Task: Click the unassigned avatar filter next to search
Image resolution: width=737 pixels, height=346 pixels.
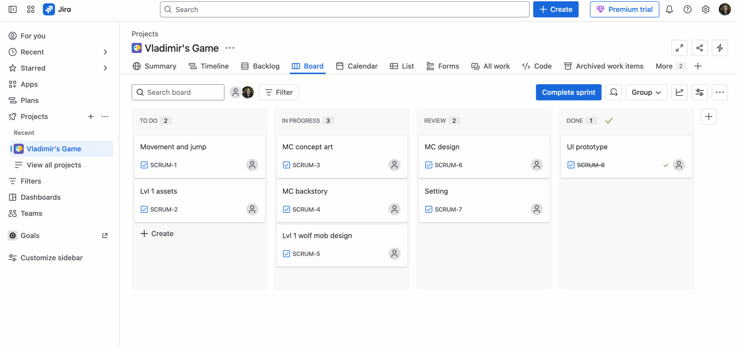Action: pyautogui.click(x=235, y=92)
